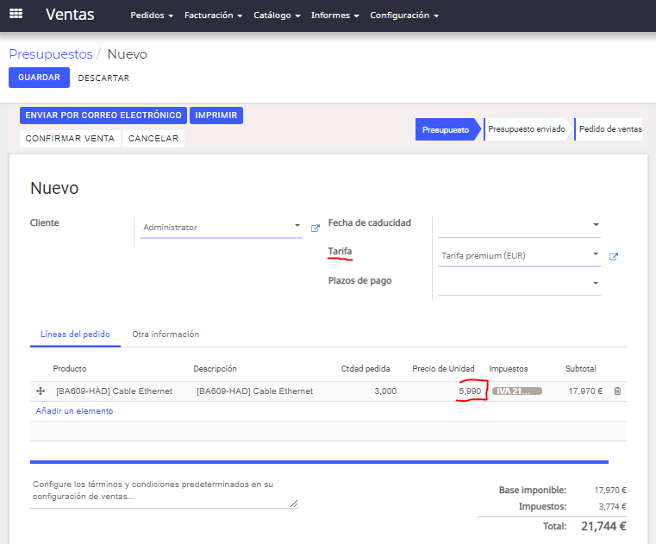This screenshot has height=544, width=656.
Task: Click the Tarifa field label
Action: [x=340, y=251]
